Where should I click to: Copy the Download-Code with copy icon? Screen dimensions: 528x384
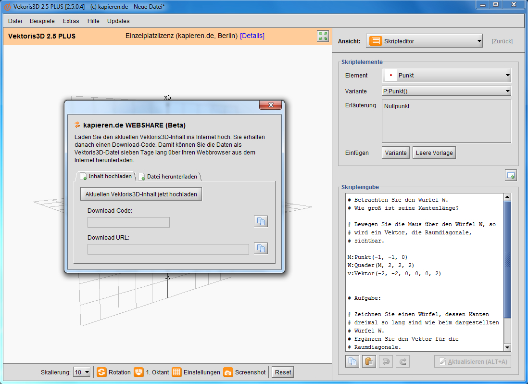pos(261,221)
